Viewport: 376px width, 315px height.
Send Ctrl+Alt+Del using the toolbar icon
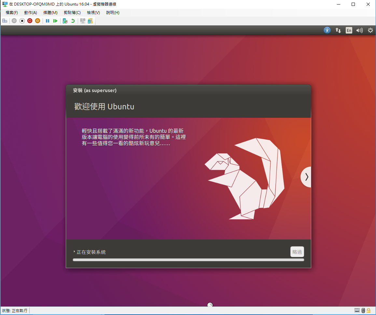pyautogui.click(x=5, y=21)
